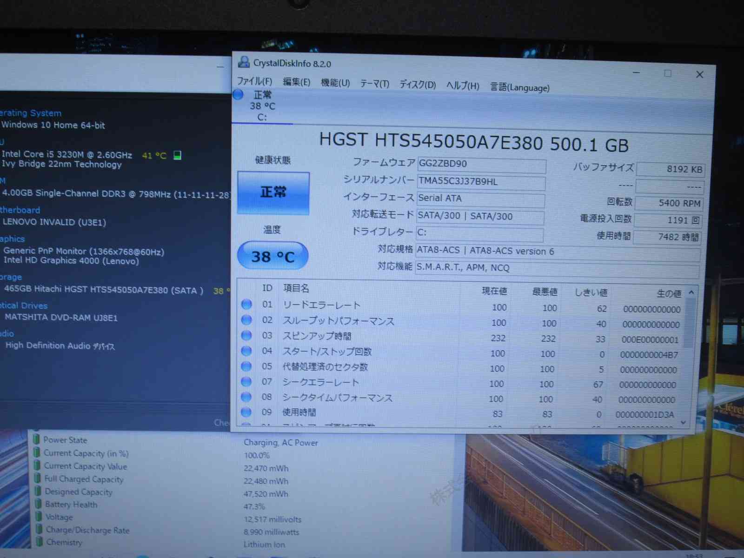744x558 pixels.
Task: Click the green Power State battery icon
Action: (x=36, y=439)
